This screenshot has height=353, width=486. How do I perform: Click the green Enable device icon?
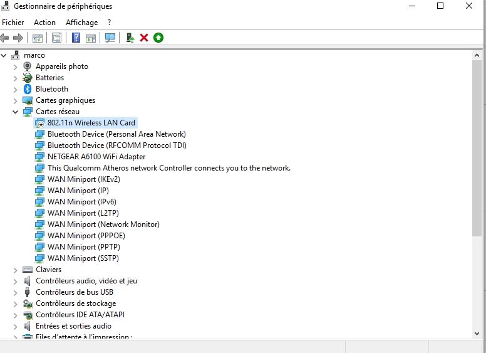158,38
